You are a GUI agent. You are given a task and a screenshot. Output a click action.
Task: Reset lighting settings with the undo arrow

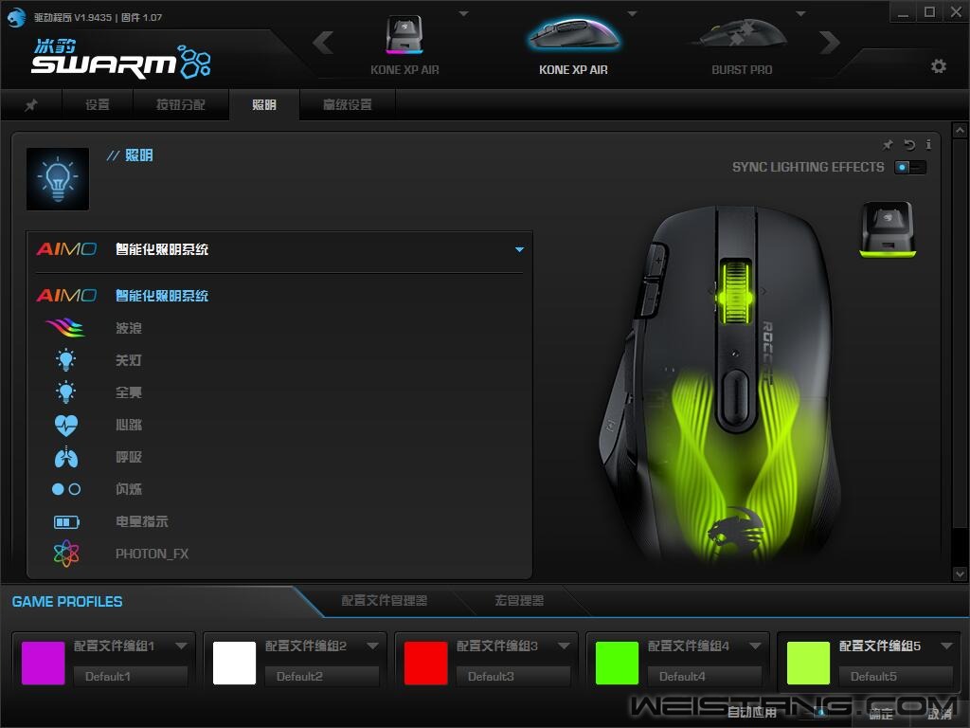(x=908, y=144)
